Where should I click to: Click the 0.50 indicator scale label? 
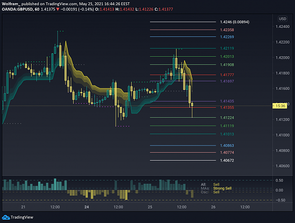pyautogui.click(x=279, y=180)
